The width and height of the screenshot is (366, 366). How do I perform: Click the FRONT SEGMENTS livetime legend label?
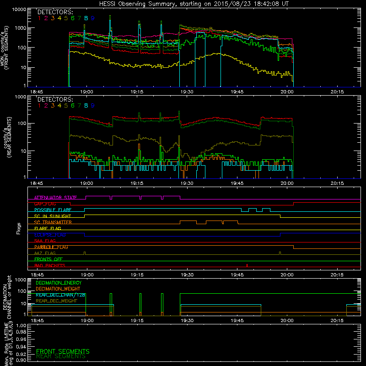(x=63, y=351)
